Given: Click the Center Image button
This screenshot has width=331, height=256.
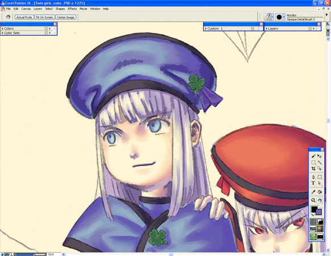Looking at the screenshot, I should click(x=65, y=17).
